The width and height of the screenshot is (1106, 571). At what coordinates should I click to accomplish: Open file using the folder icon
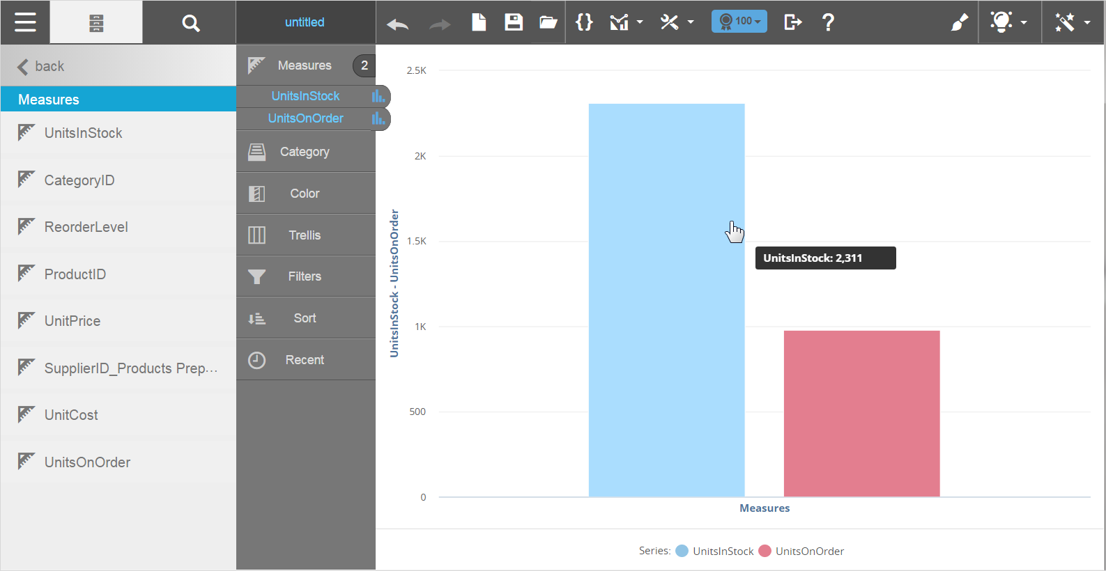click(548, 22)
